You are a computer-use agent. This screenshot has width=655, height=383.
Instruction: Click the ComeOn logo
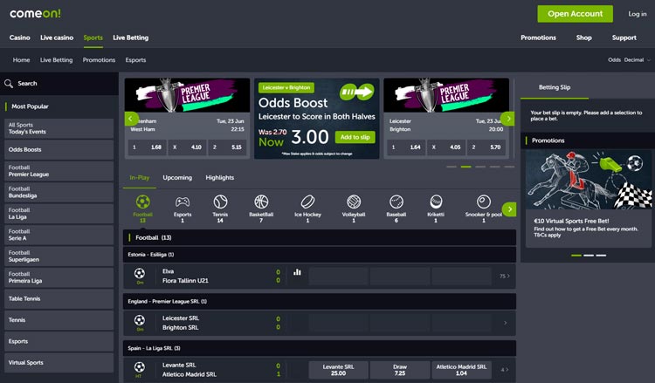[x=35, y=13]
